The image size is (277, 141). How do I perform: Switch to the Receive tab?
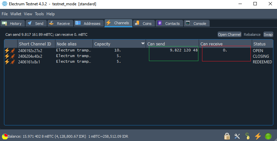click(x=60, y=23)
